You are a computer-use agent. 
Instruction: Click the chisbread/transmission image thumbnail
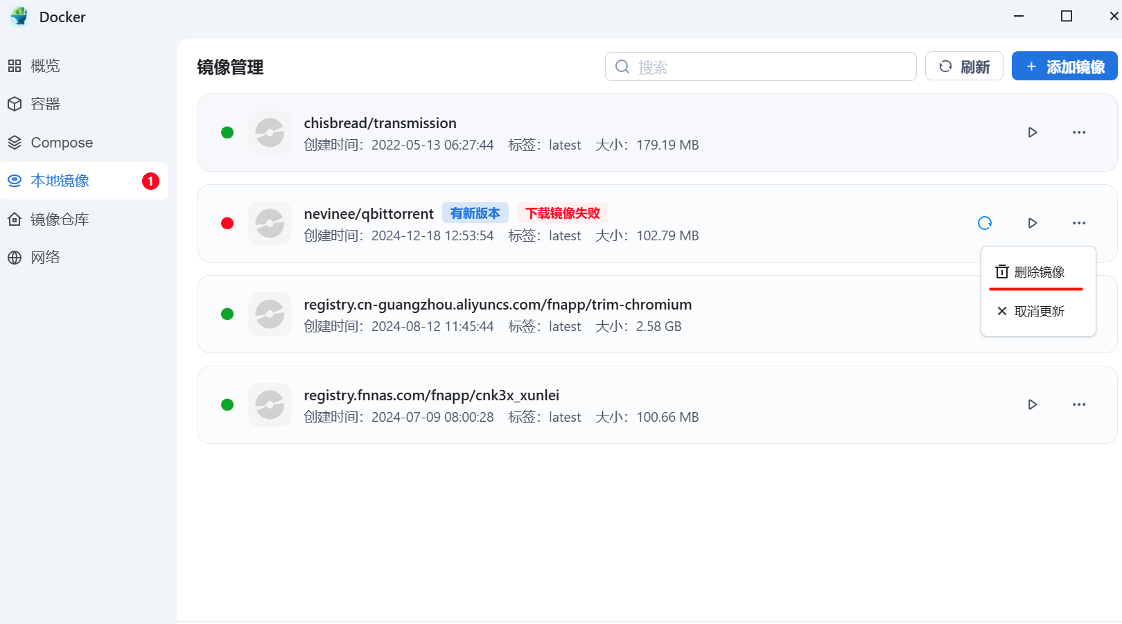(x=270, y=132)
